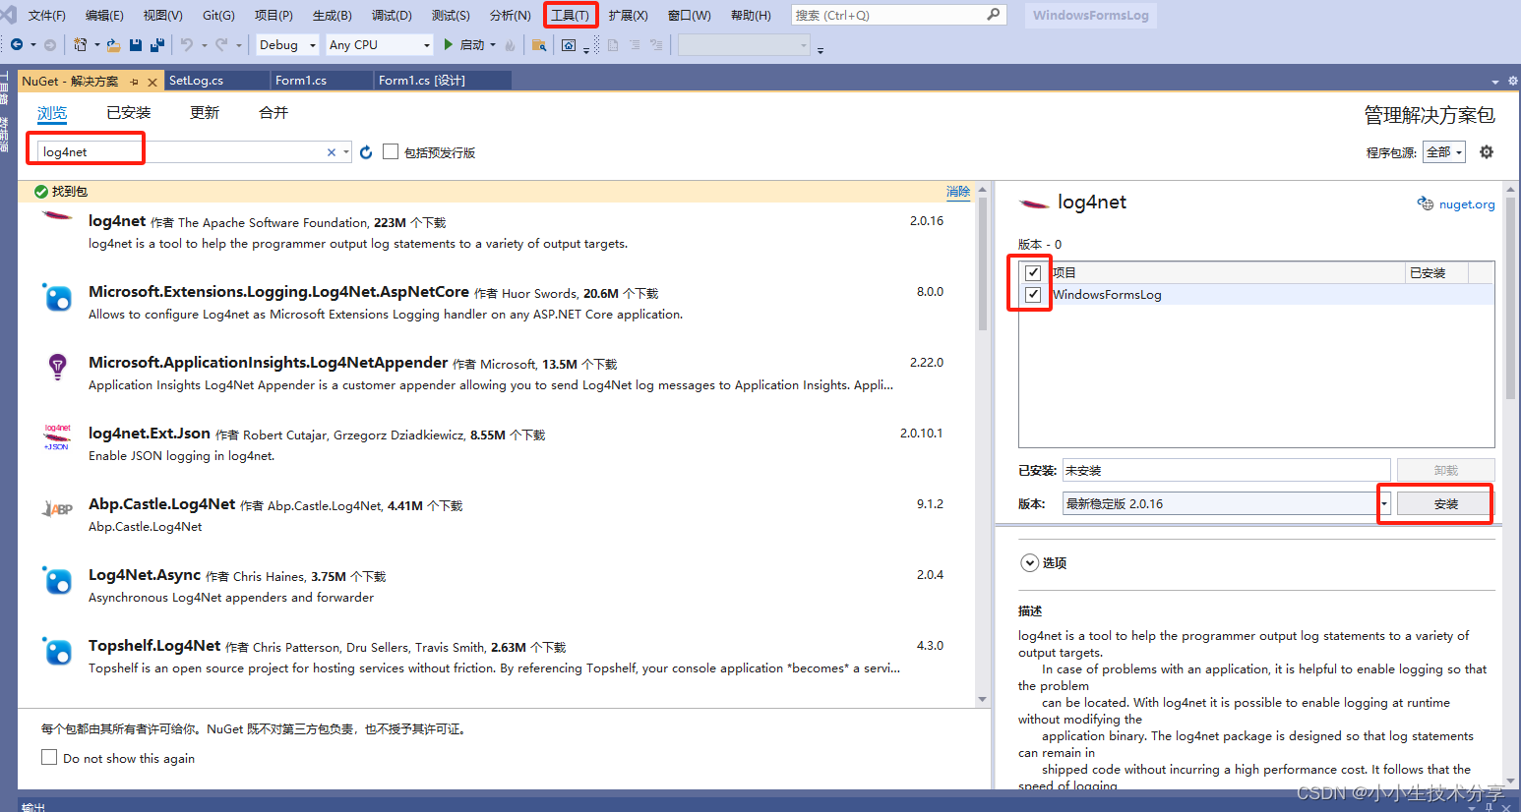The width and height of the screenshot is (1521, 812).
Task: Click the package list scroll-down arrow
Action: [982, 700]
